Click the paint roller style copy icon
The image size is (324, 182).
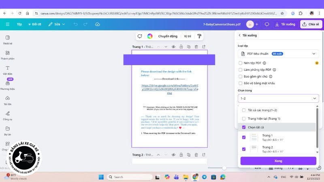click(x=199, y=36)
